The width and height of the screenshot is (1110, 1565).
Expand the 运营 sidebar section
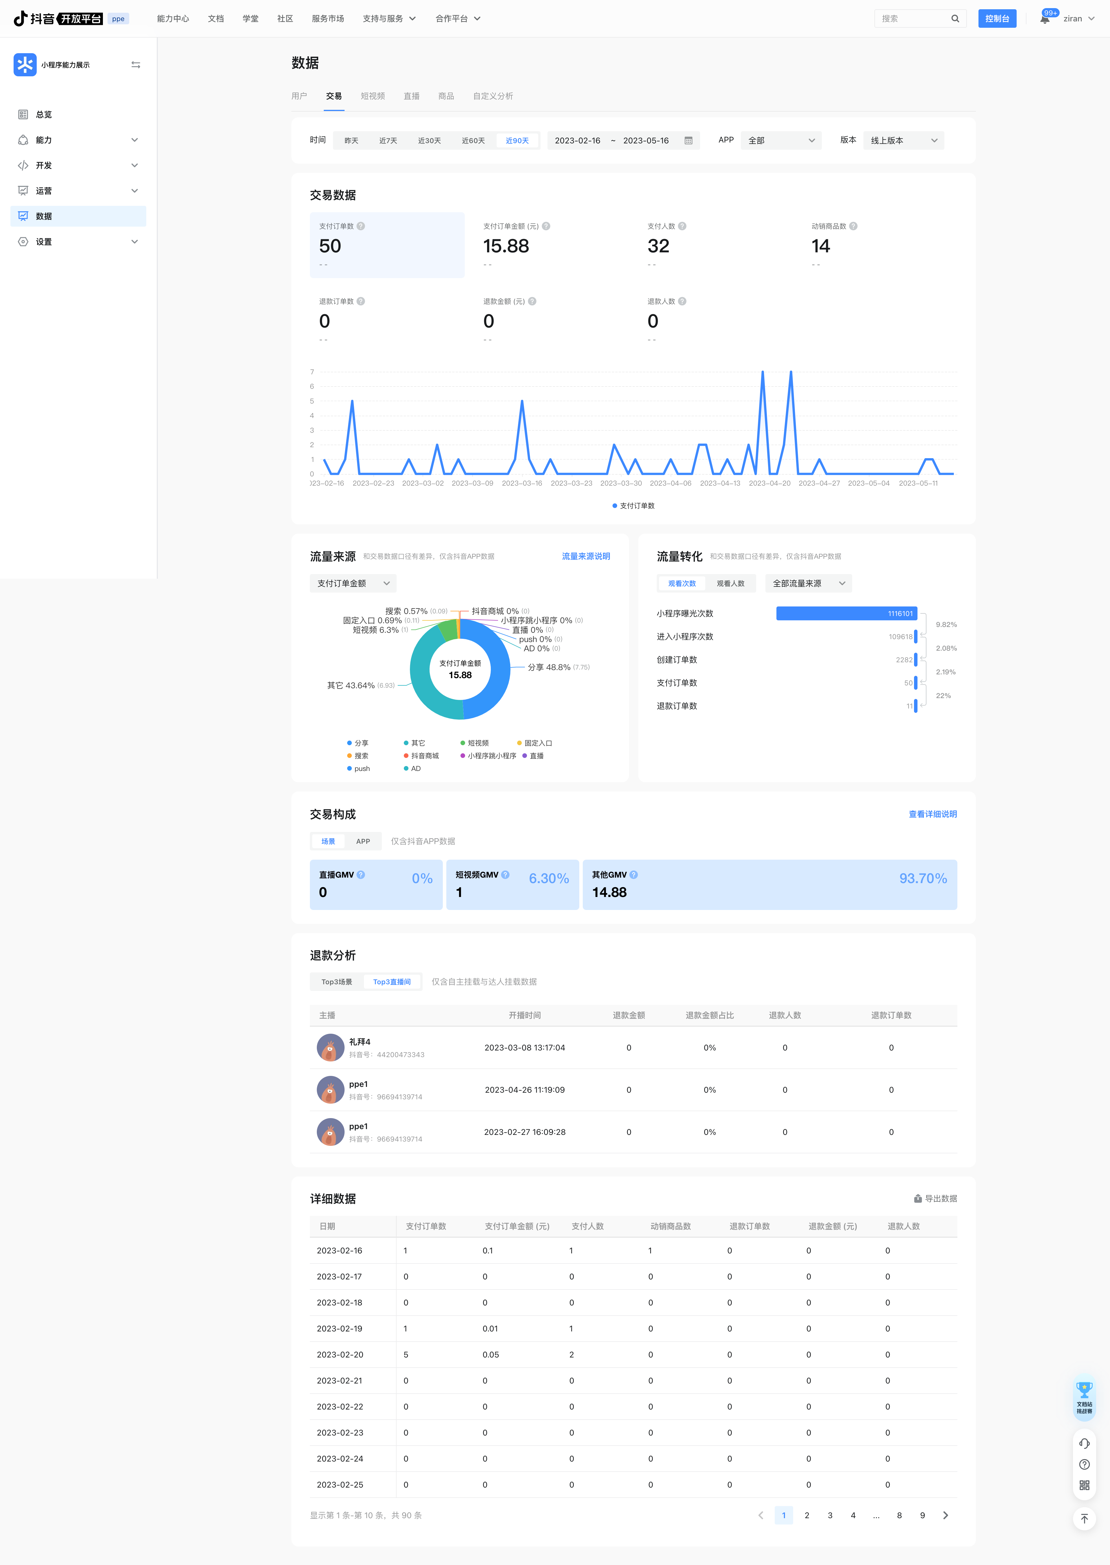pos(135,191)
